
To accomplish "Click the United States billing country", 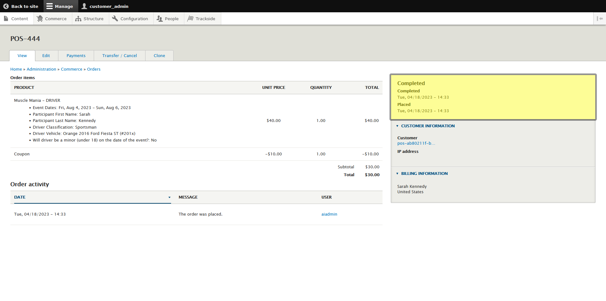I will point(410,192).
